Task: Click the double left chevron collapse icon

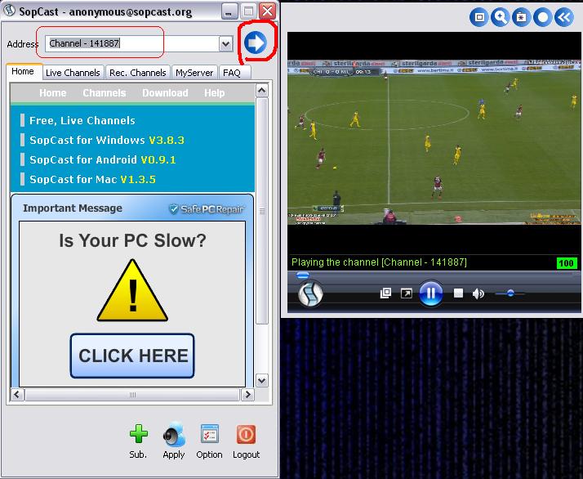Action: click(x=564, y=17)
